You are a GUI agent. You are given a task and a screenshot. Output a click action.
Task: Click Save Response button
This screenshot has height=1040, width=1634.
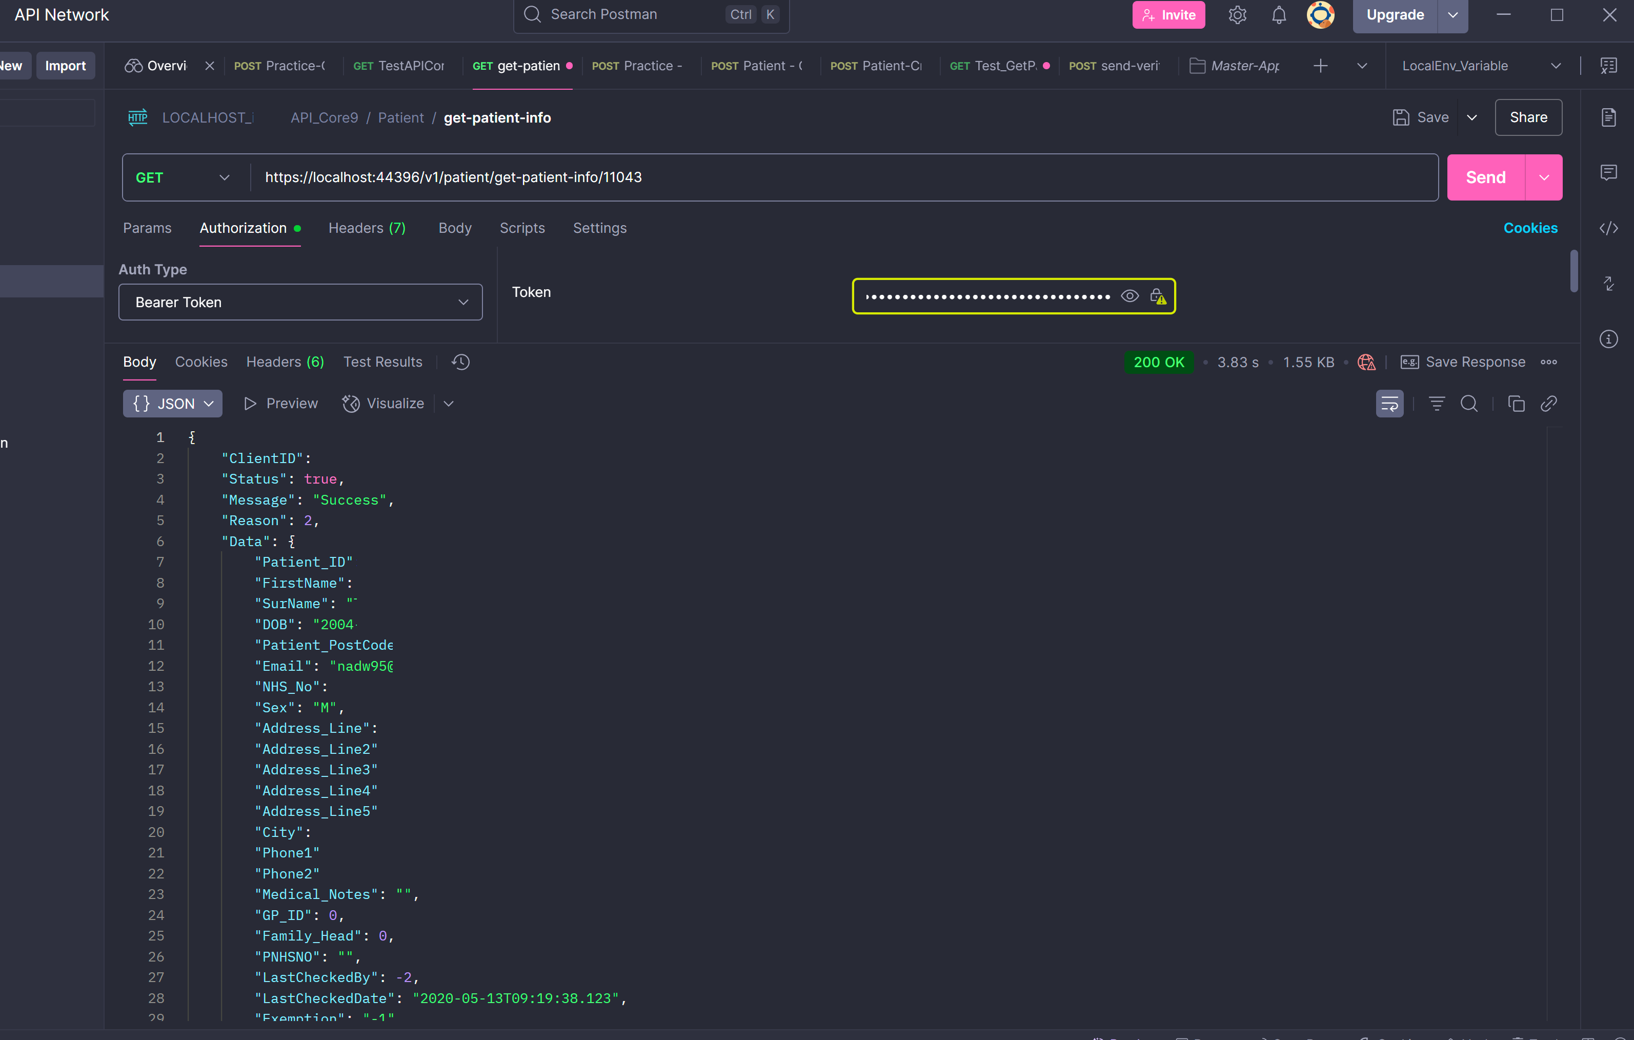click(x=1463, y=362)
